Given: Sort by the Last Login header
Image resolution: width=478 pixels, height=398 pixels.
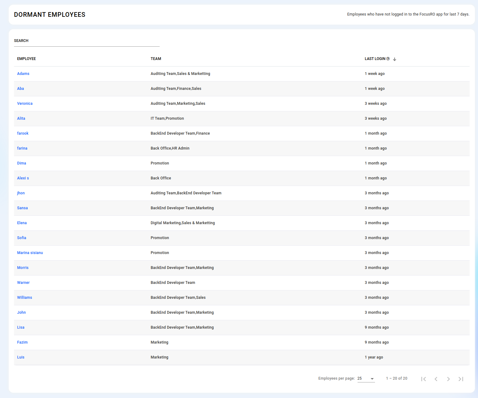Looking at the screenshot, I should tap(375, 59).
